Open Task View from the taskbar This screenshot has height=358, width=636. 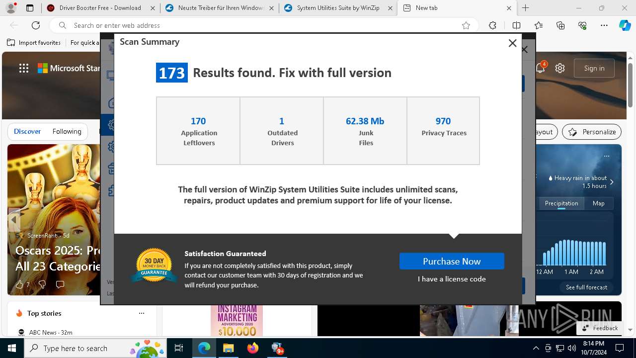tap(179, 348)
